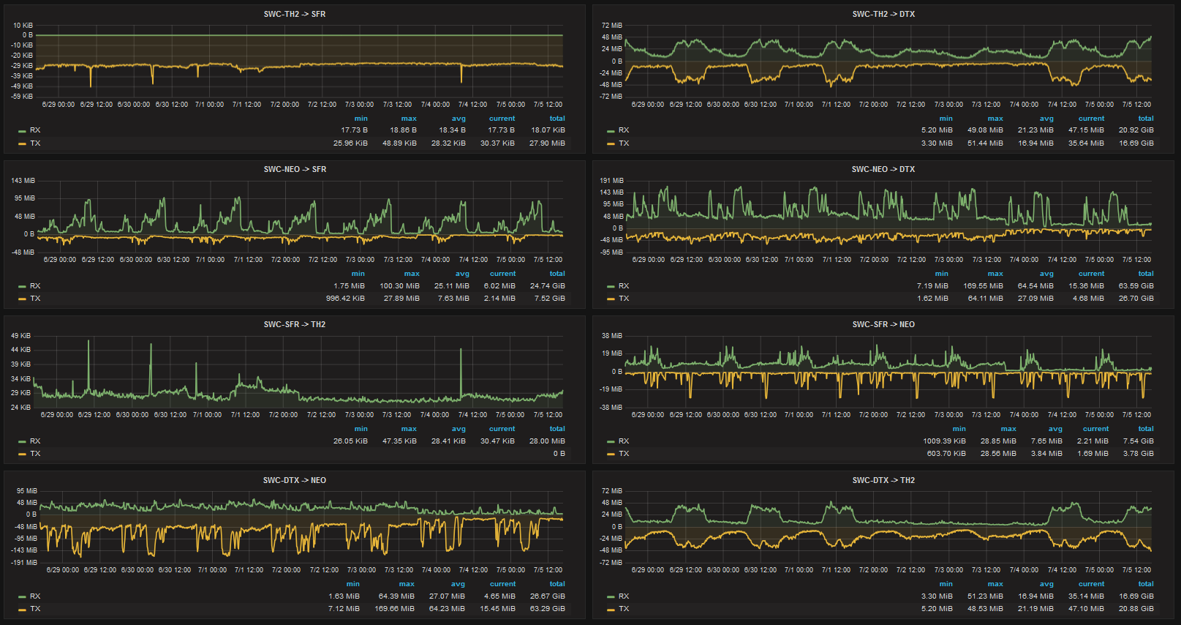Sort SWC-SFR -> NEO legend by current
Viewport: 1181px width, 625px height.
tap(1095, 429)
